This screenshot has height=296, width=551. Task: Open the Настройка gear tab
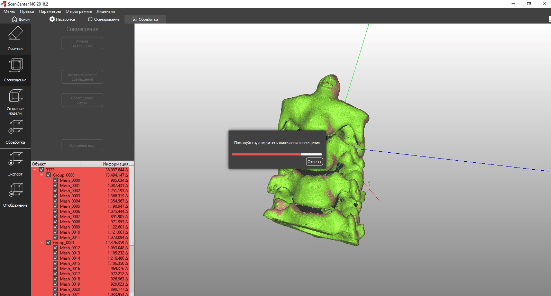coord(62,19)
